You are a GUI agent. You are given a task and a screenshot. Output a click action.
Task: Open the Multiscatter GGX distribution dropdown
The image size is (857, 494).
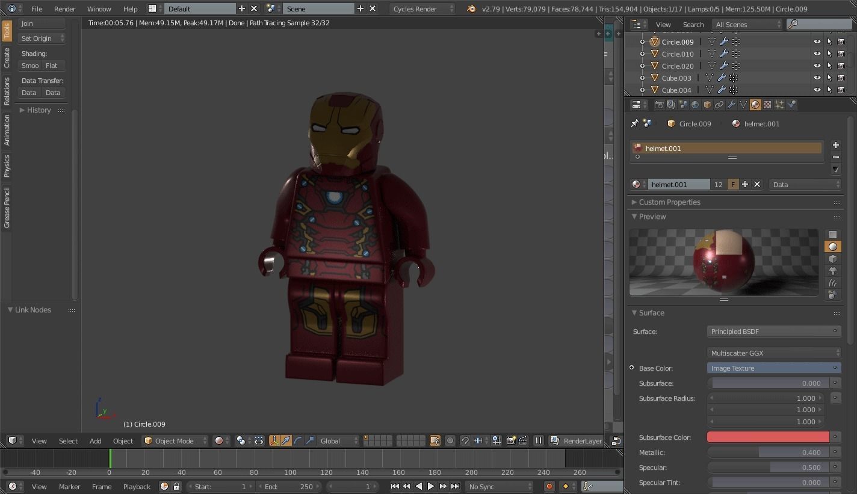[x=774, y=353]
